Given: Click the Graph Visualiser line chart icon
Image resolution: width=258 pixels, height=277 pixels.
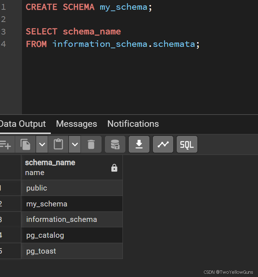Looking at the screenshot, I should (163, 144).
